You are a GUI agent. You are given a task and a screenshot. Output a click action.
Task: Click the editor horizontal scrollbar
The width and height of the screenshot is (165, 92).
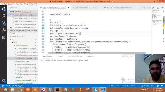pos(97,53)
